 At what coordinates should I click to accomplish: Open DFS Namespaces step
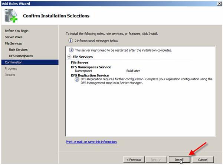21,56
